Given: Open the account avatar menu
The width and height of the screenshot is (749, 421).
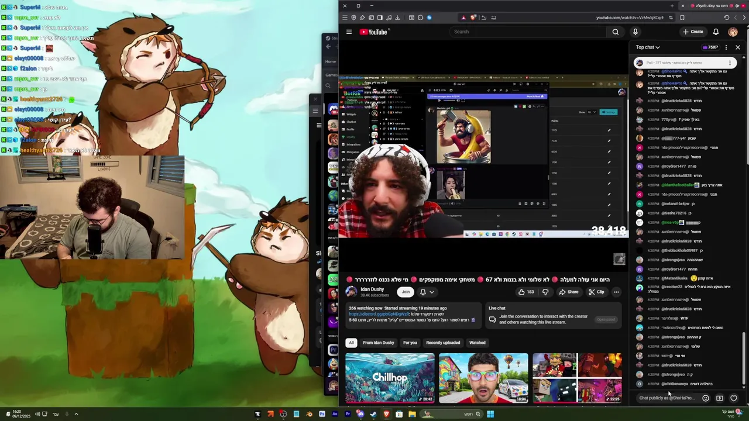Looking at the screenshot, I should click(733, 32).
